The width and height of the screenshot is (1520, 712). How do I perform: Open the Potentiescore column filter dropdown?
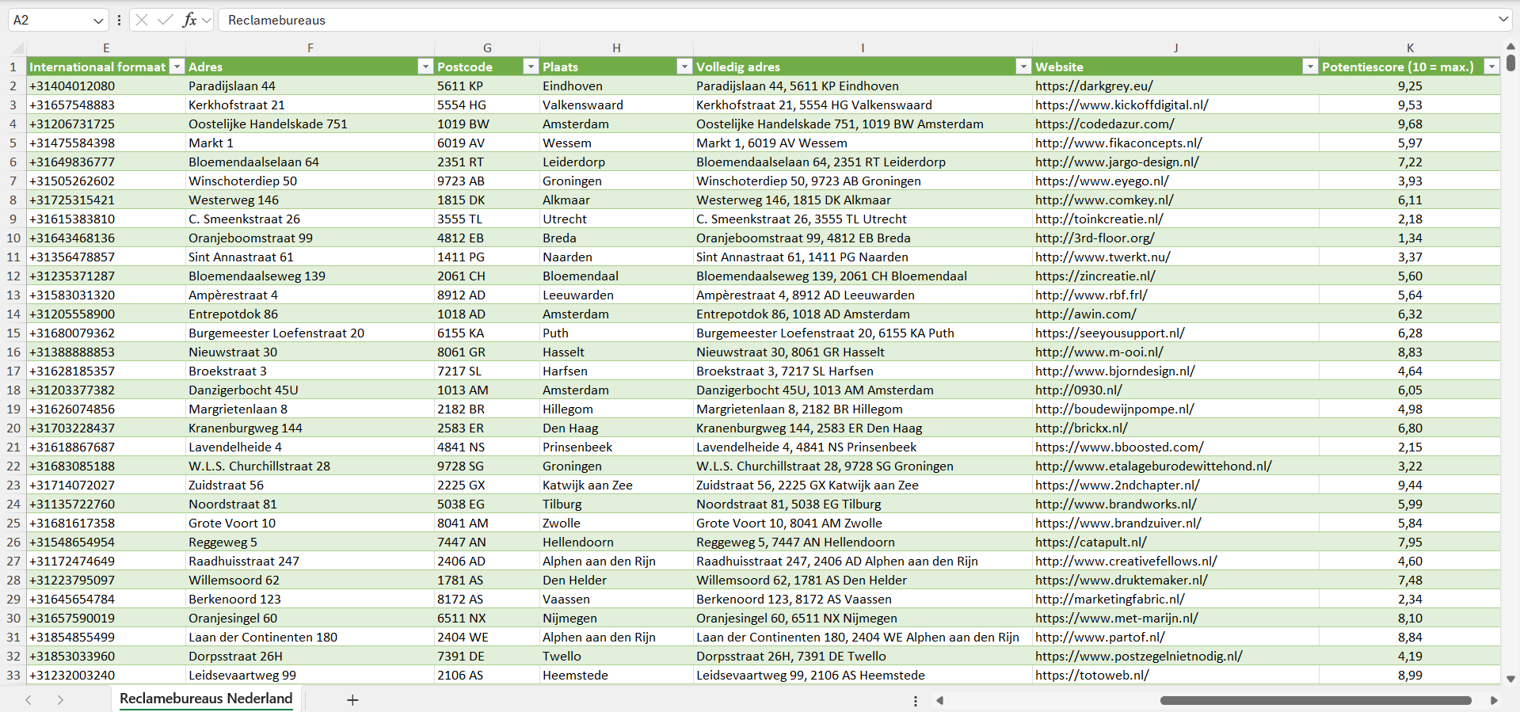tap(1491, 67)
